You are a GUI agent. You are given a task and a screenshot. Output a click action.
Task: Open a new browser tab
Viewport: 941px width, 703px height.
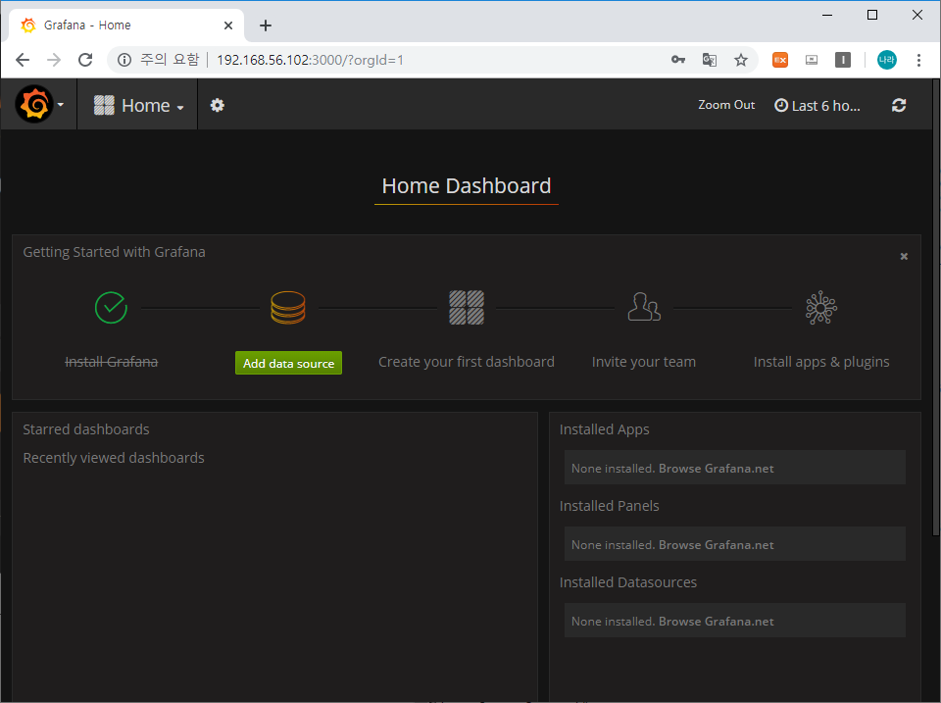(266, 25)
